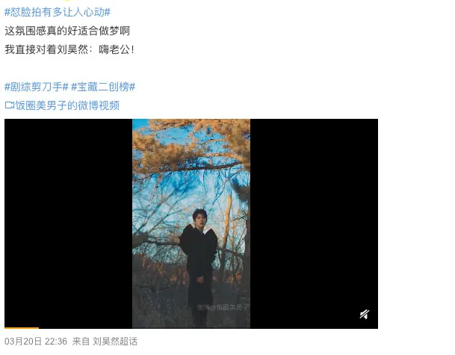Click the video camera icon beside 饭圈美男子的微博视频
The width and height of the screenshot is (455, 355).
point(10,105)
